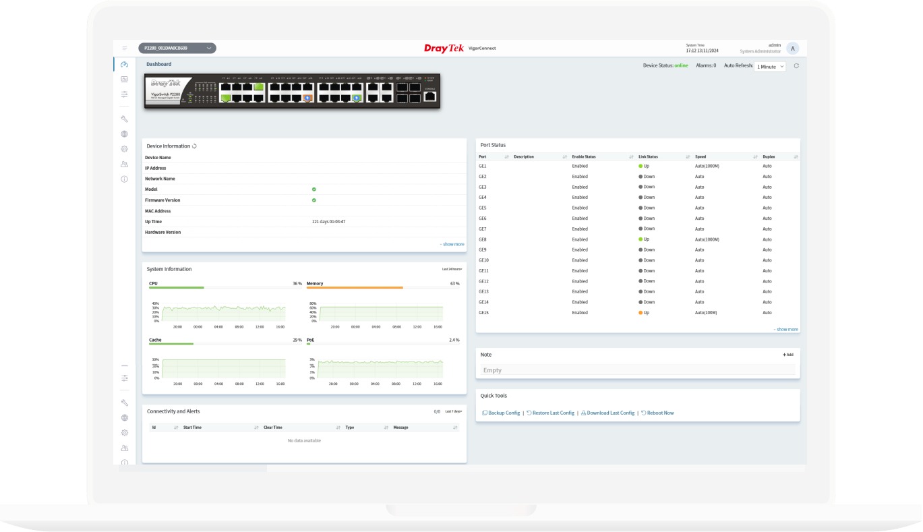This screenshot has width=923, height=532.
Task: Sort Port Status by Duplex sort arrows
Action: 796,156
